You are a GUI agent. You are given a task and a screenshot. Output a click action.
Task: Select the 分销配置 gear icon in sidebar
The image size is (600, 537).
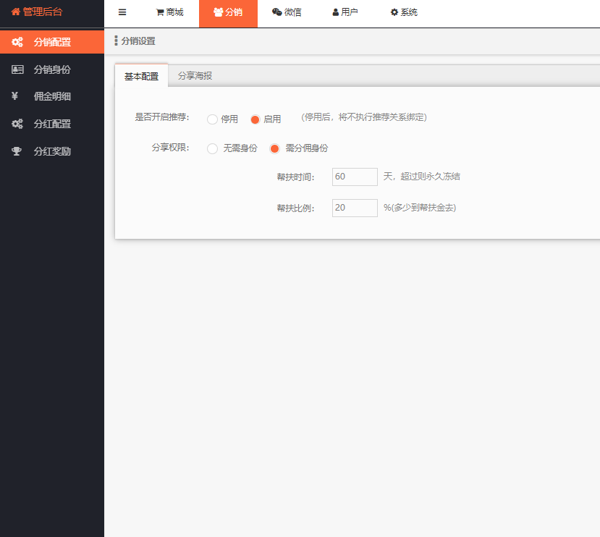point(18,42)
